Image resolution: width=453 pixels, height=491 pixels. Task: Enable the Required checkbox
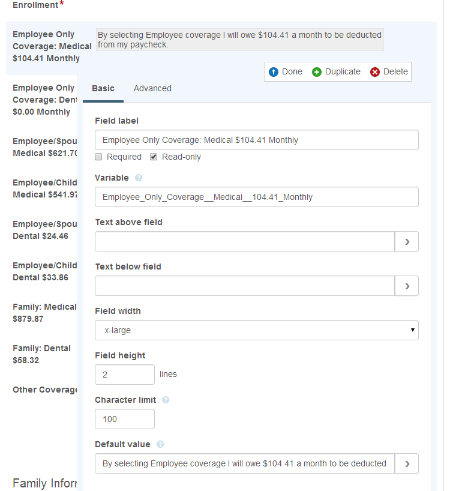(x=99, y=157)
